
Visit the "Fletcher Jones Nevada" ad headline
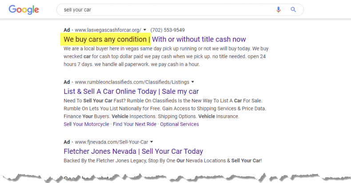pyautogui.click(x=133, y=152)
